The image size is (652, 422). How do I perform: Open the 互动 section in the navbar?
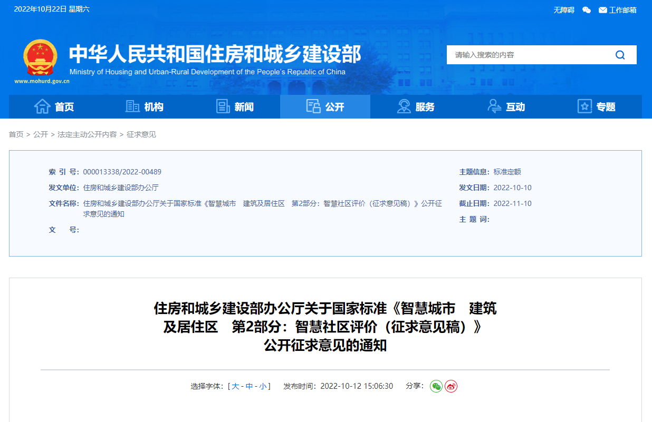[515, 106]
